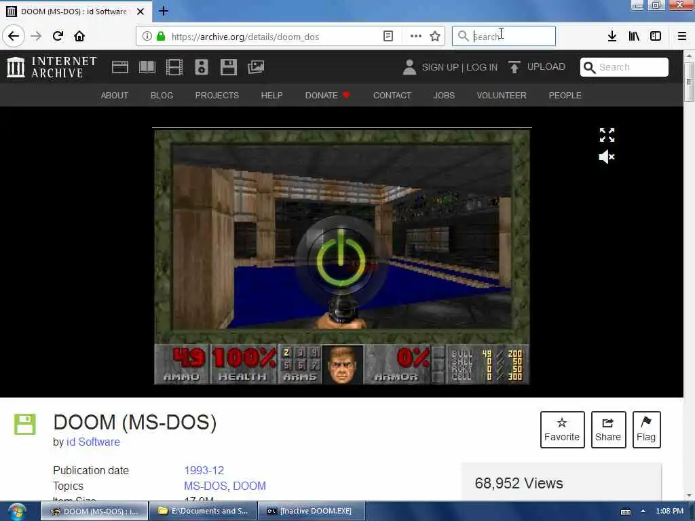695x521 pixels.
Task: Open the Texts book icon
Action: pos(147,67)
